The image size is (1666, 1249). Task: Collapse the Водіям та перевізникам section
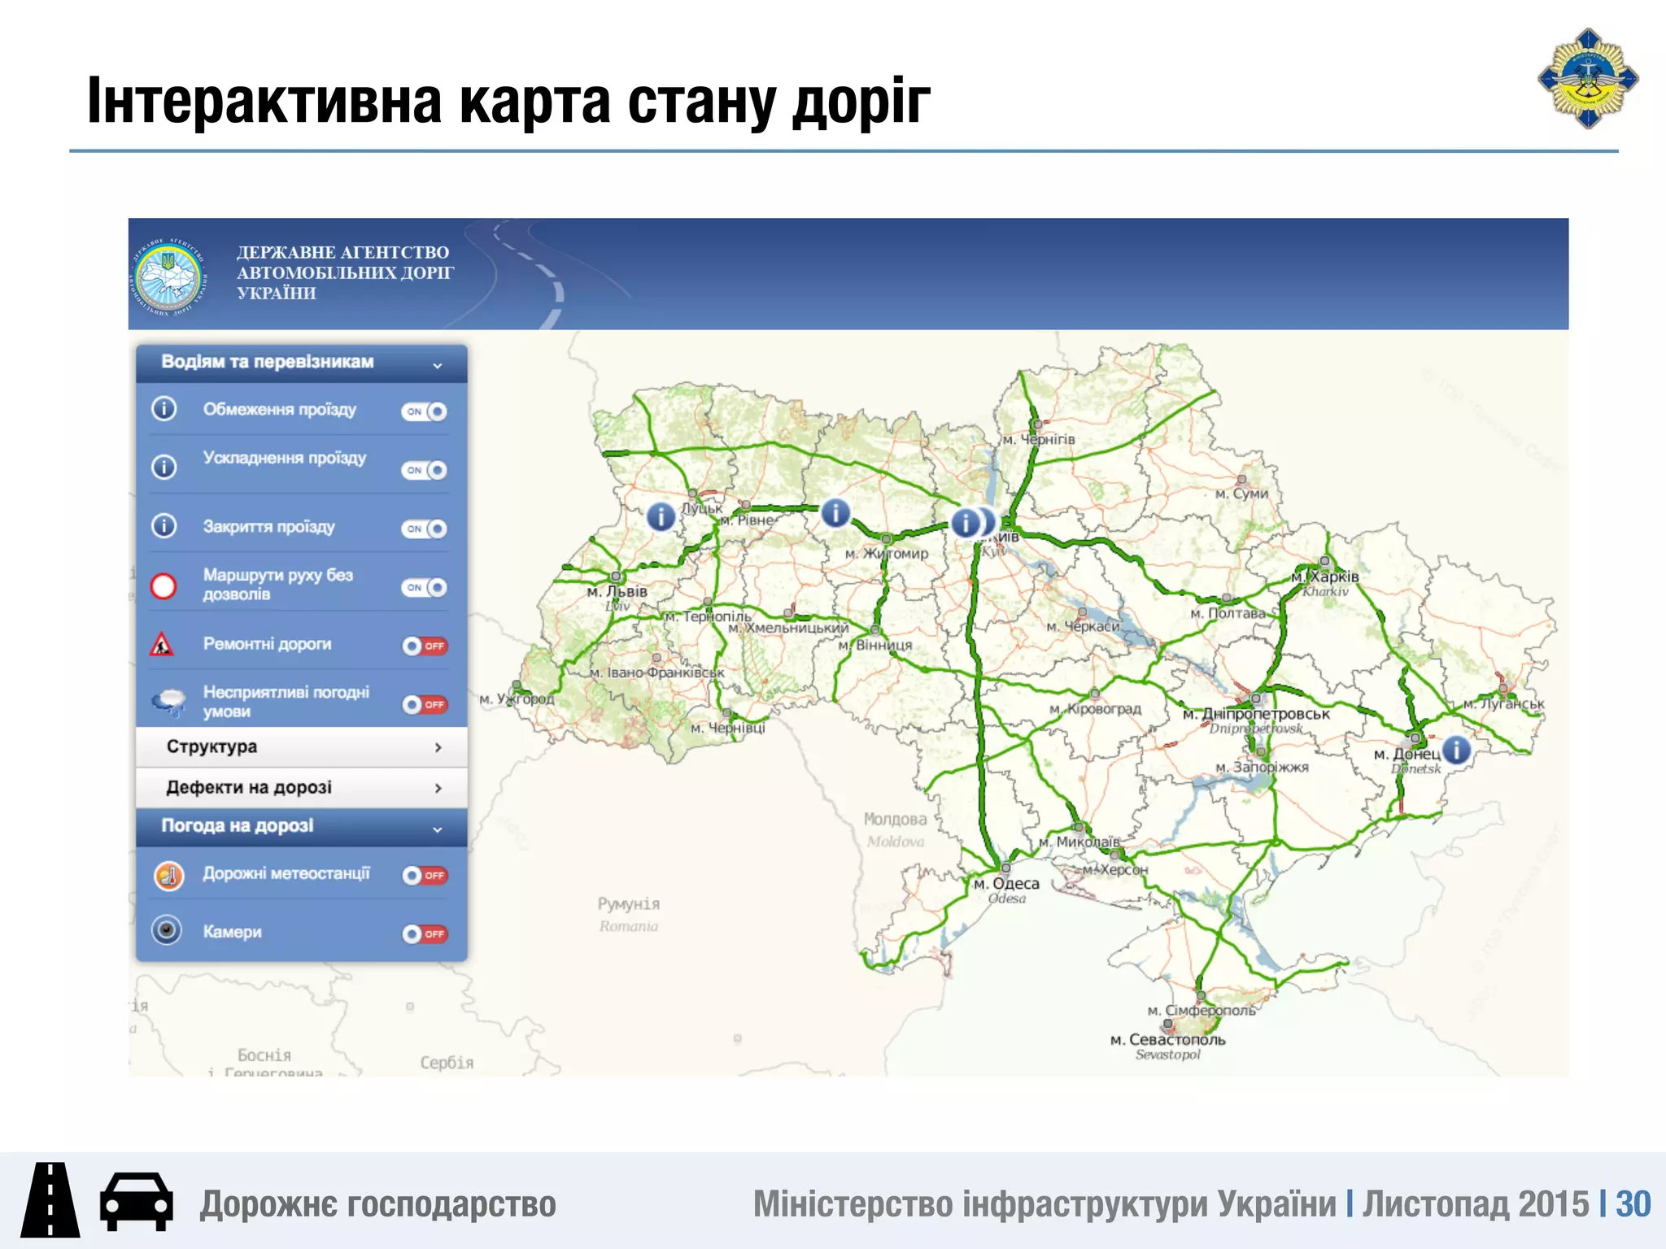coord(302,363)
